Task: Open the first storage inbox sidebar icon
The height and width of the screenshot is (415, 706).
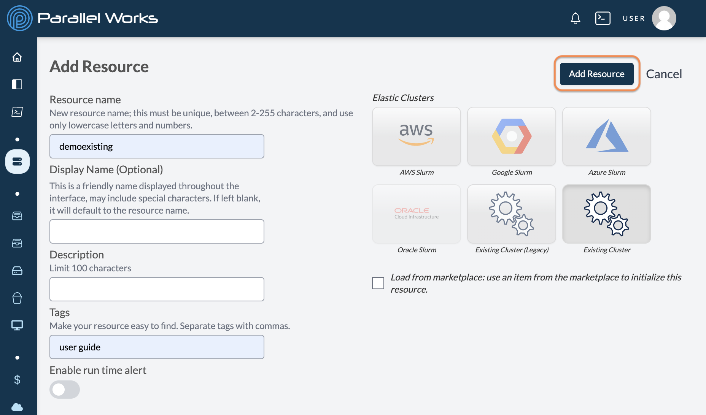Action: point(17,216)
